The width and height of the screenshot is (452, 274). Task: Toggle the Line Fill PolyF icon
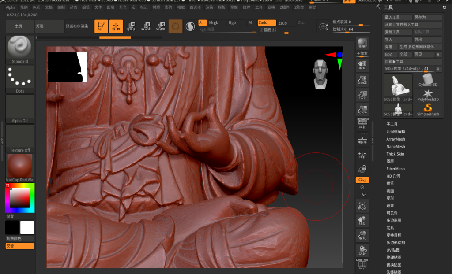tap(362, 264)
